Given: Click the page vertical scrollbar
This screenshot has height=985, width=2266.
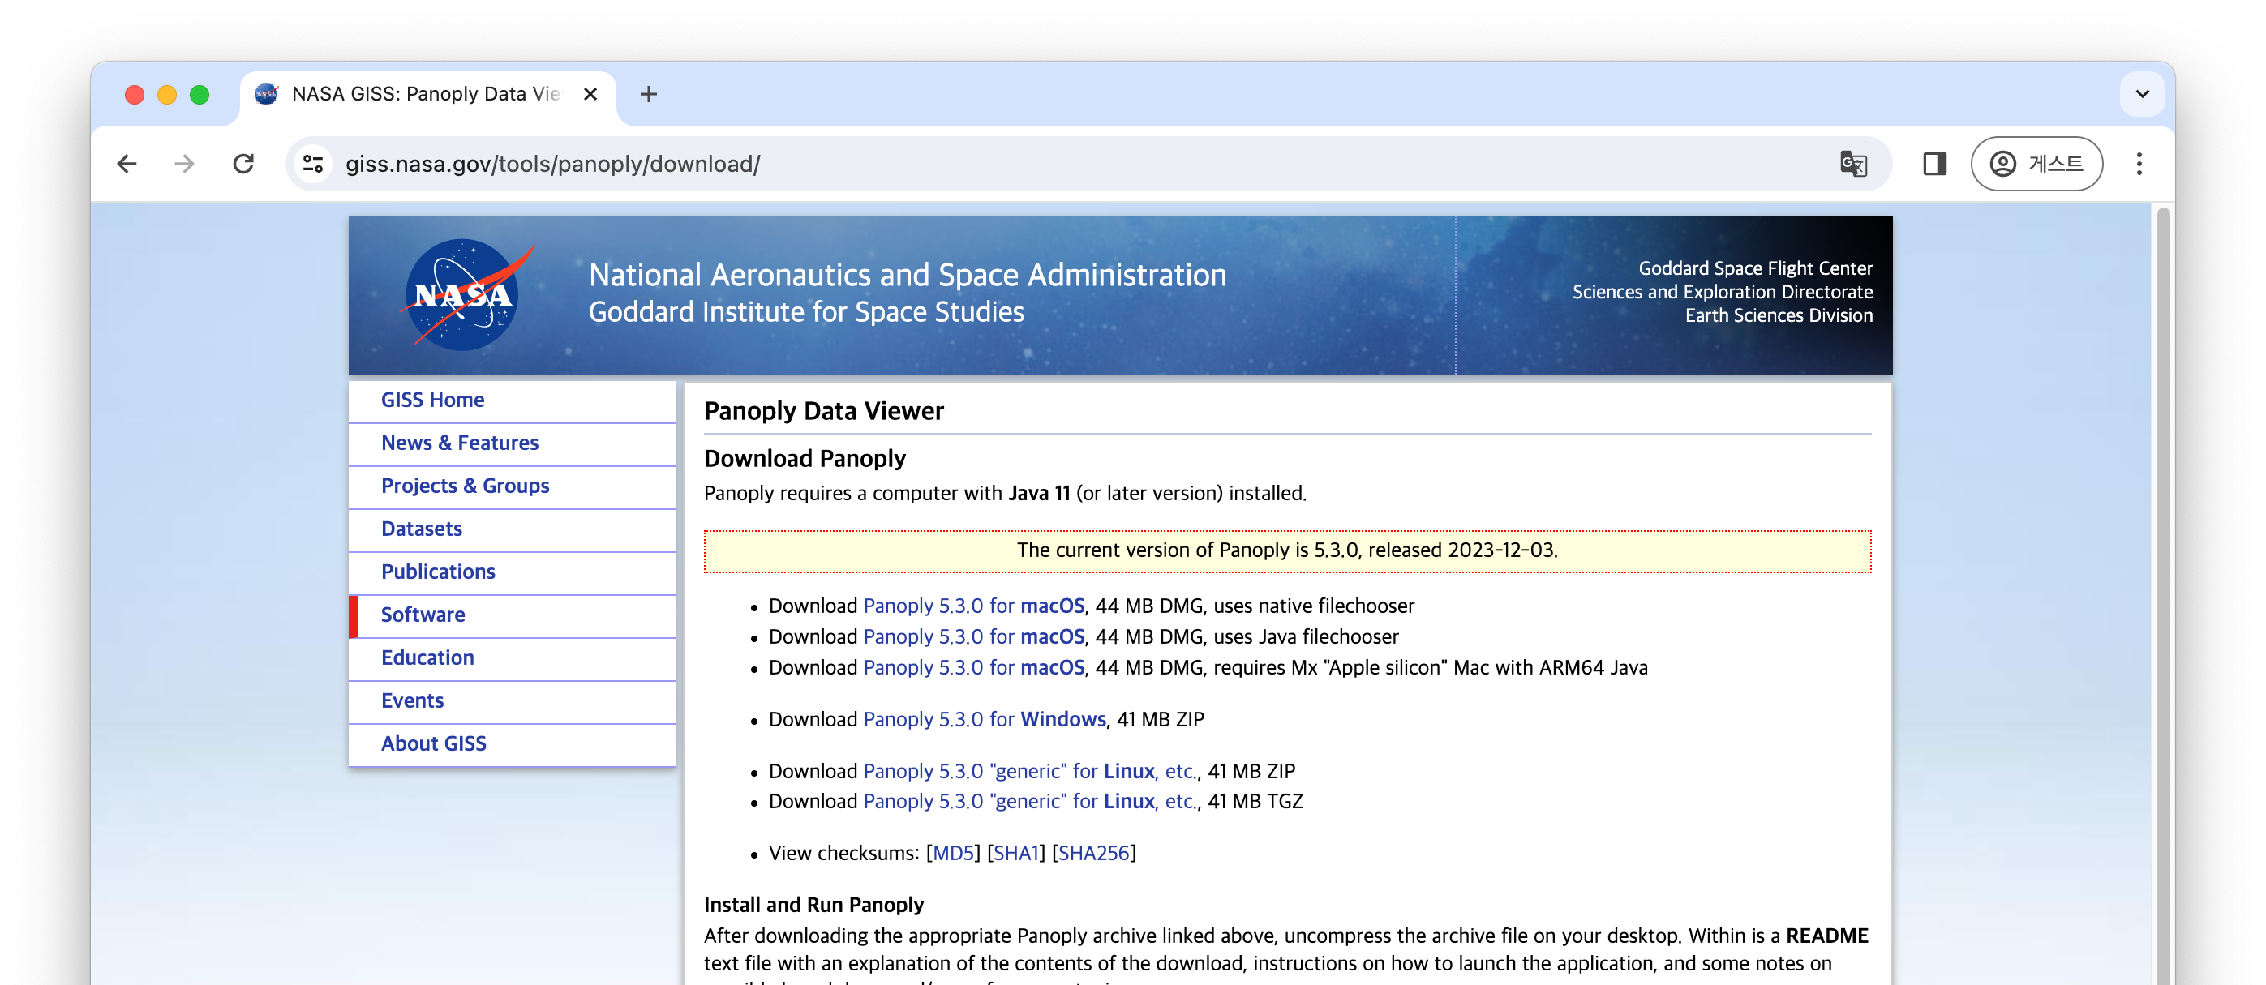Looking at the screenshot, I should (2162, 572).
